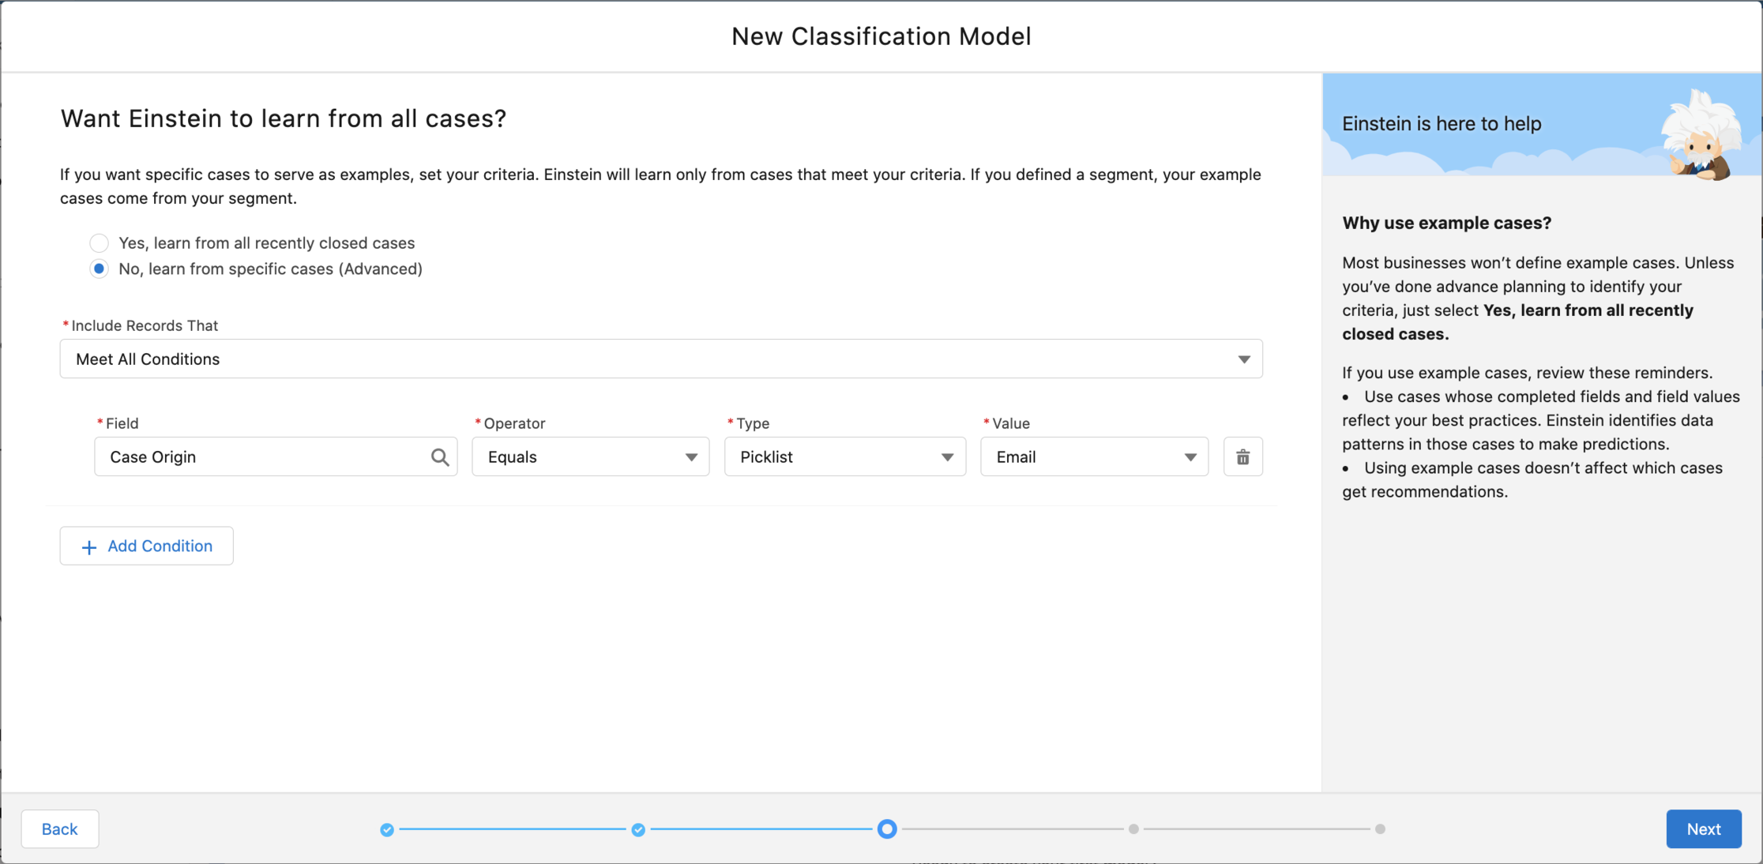Click the last step progress dot
The width and height of the screenshot is (1763, 864).
click(x=1380, y=829)
